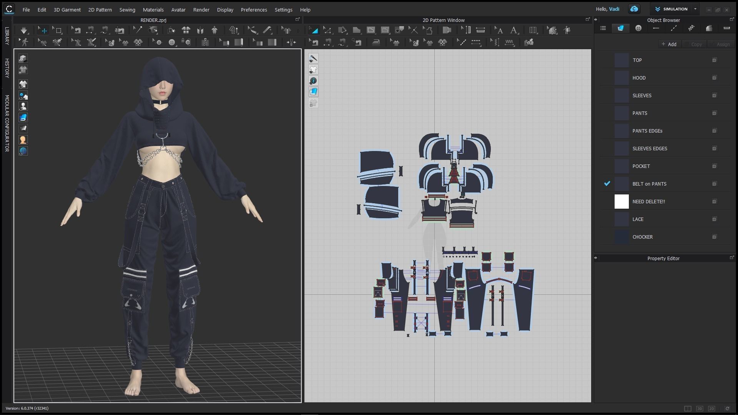This screenshot has height=415, width=738.
Task: Toggle the checkmark beside BELT on PANTS
Action: pos(607,184)
